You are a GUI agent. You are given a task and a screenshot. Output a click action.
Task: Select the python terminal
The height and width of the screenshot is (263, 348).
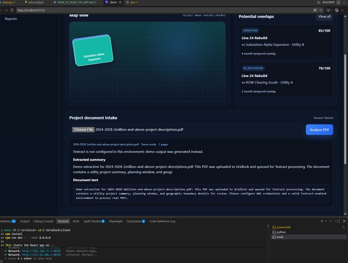[281, 232]
